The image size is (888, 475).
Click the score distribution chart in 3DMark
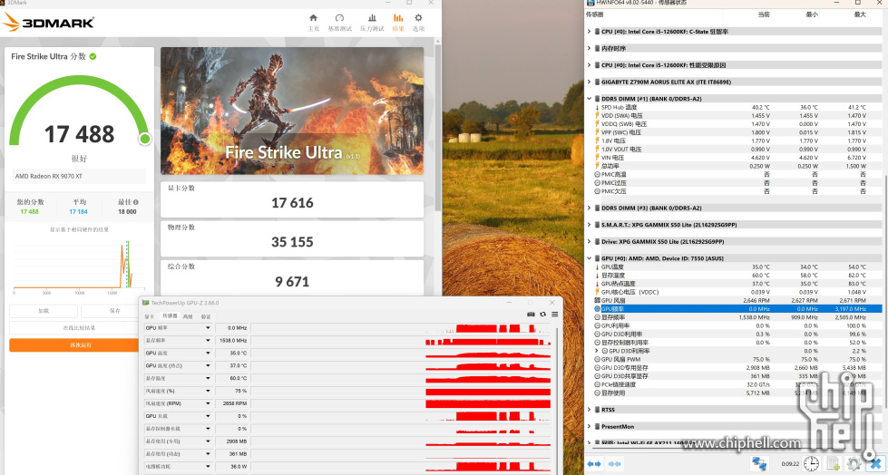click(79, 264)
